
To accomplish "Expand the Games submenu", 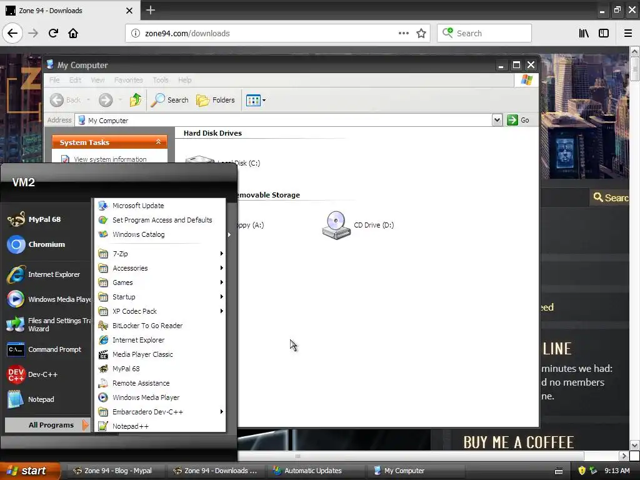I will (x=160, y=282).
